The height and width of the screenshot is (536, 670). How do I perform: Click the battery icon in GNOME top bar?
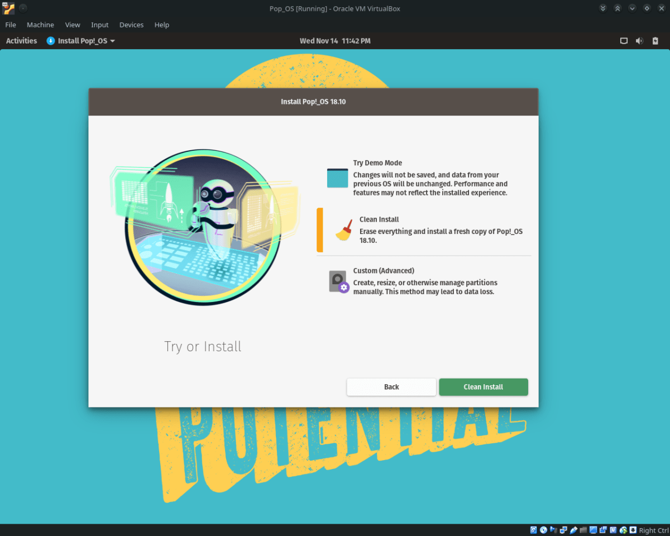pyautogui.click(x=655, y=41)
